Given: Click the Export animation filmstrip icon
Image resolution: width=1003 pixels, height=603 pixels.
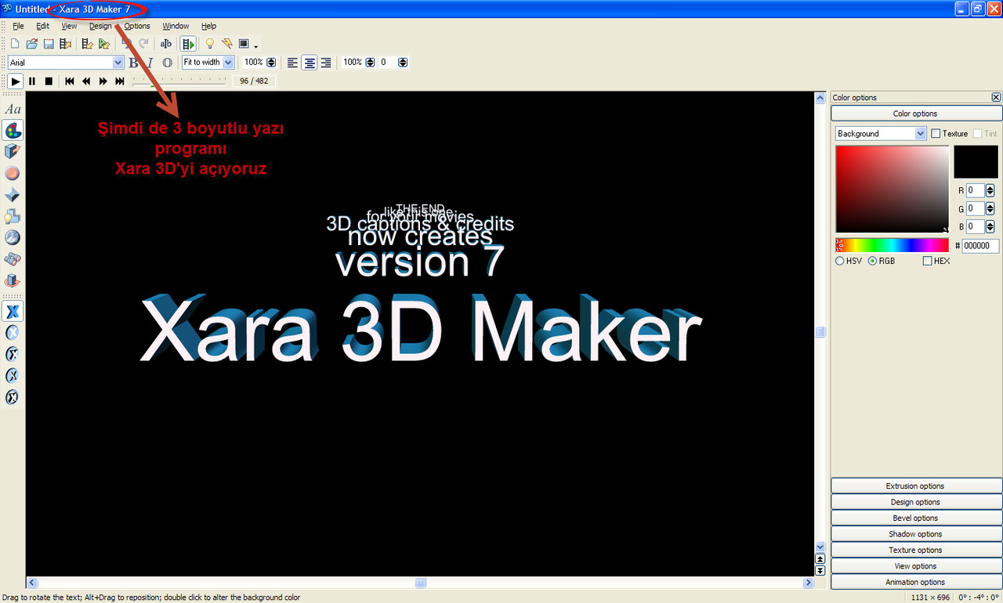Looking at the screenshot, I should pyautogui.click(x=66, y=44).
